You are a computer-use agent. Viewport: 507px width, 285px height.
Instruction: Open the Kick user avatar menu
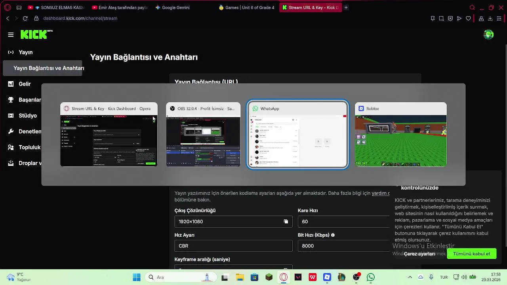tap(489, 35)
